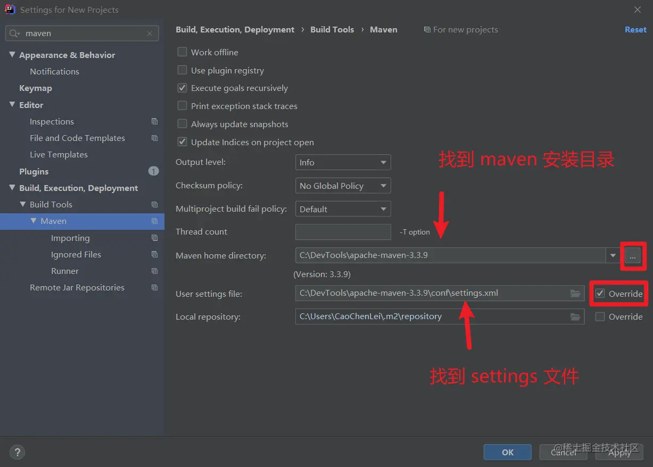653x467 pixels.
Task: Toggle Override for Local repository
Action: pyautogui.click(x=600, y=316)
